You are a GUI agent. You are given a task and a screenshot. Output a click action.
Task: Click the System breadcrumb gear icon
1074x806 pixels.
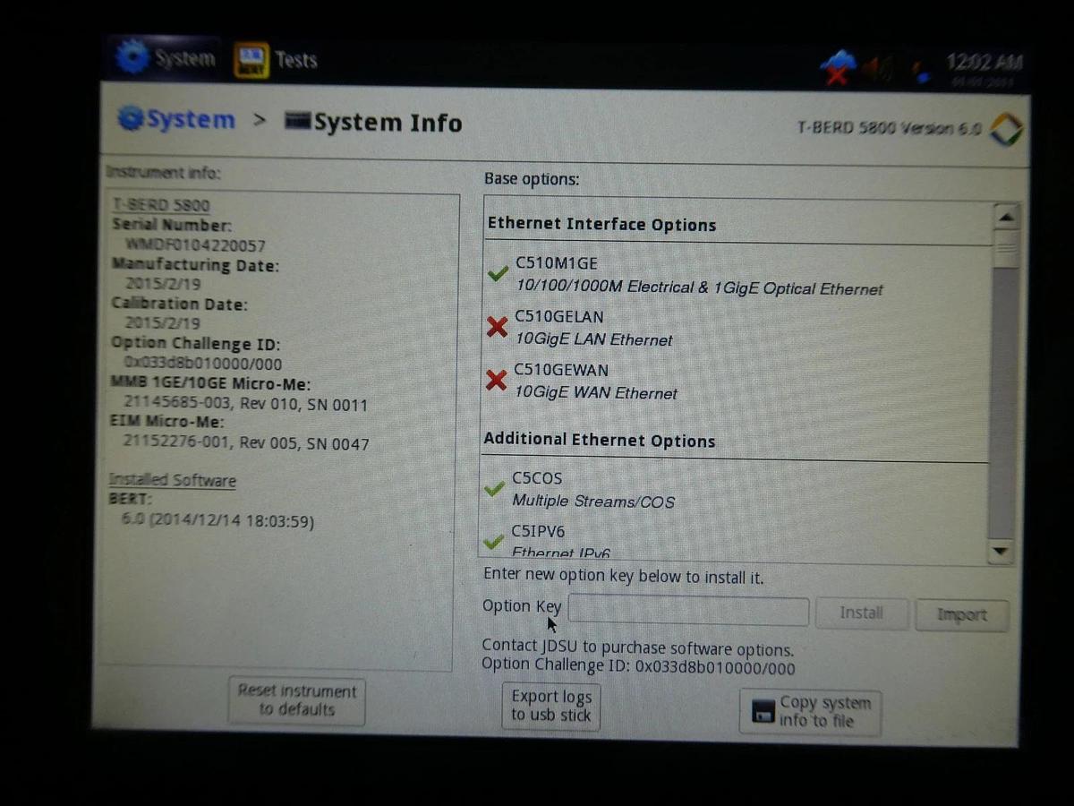coord(131,118)
